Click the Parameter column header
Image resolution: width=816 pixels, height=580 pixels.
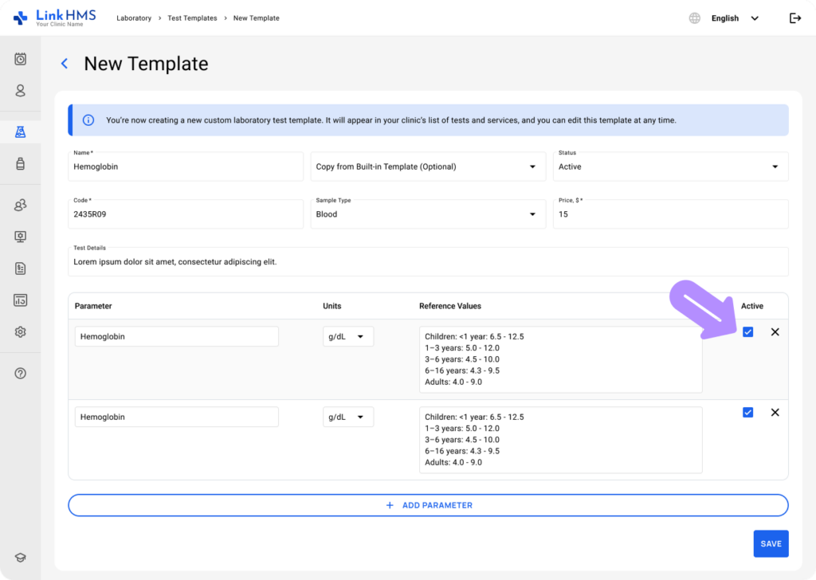tap(93, 306)
